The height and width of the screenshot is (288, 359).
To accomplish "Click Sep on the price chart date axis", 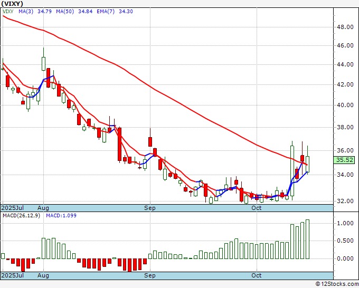I will [150, 208].
